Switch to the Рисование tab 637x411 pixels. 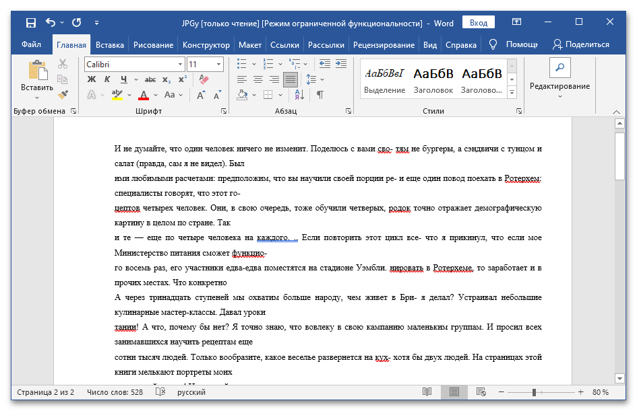153,45
